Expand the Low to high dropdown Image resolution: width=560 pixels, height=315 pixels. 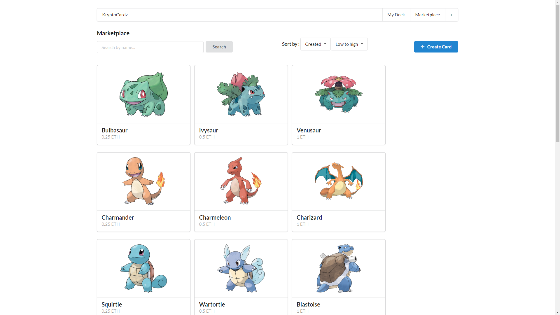[349, 44]
